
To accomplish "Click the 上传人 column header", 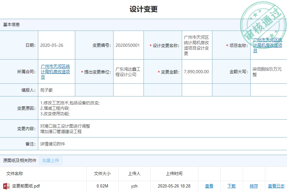I will point(134,173).
